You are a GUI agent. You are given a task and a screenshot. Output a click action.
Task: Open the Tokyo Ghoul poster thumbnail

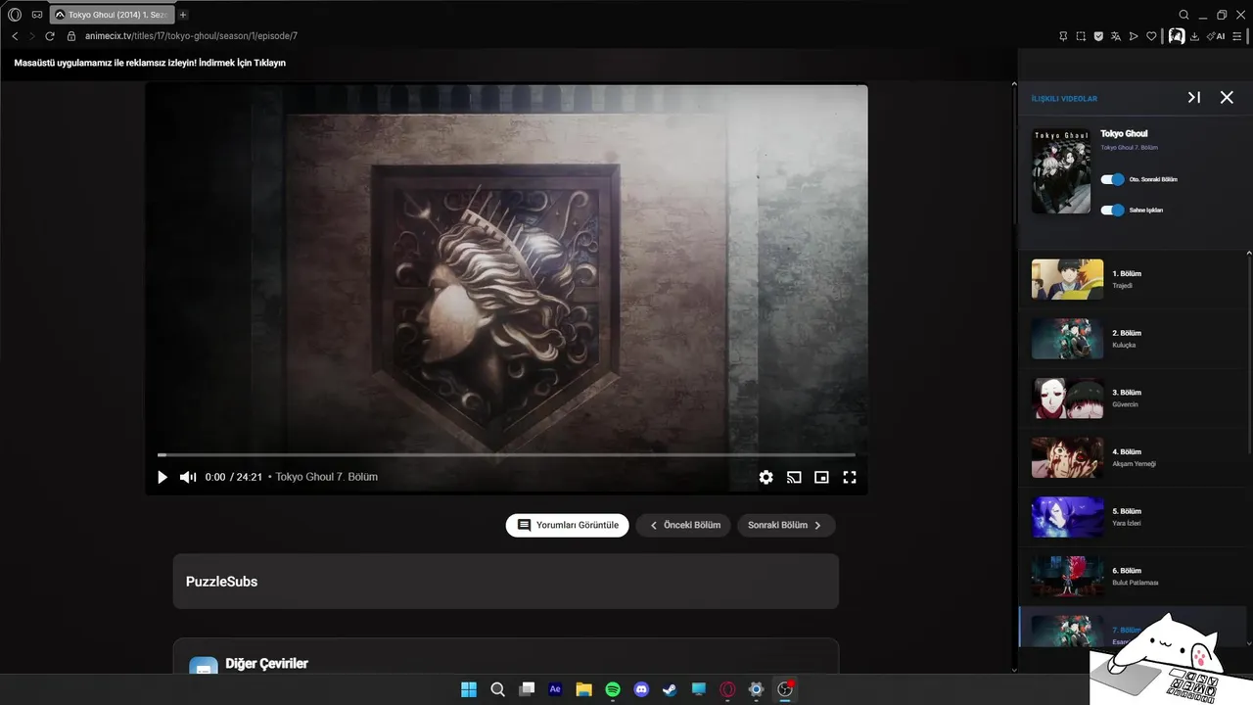click(x=1061, y=170)
